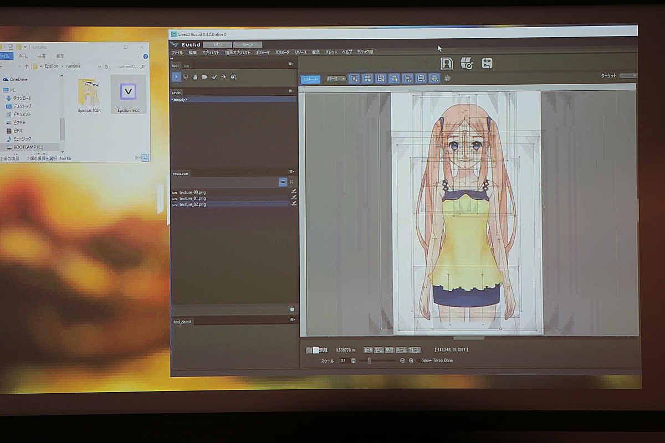Click the zoom out minus icon
The height and width of the screenshot is (443, 665).
pyautogui.click(x=402, y=360)
